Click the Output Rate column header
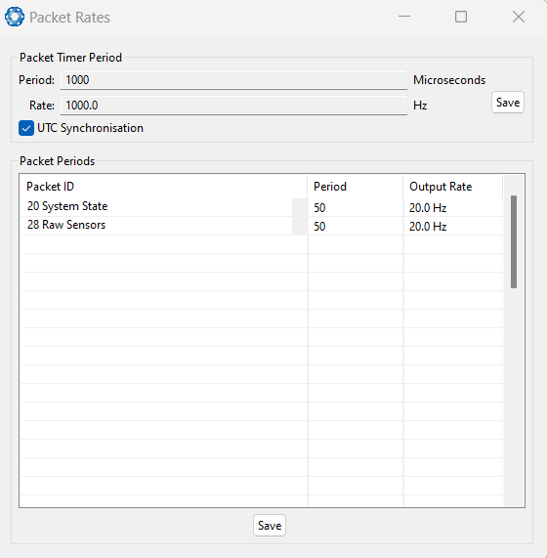This screenshot has height=558, width=547. pyautogui.click(x=453, y=187)
